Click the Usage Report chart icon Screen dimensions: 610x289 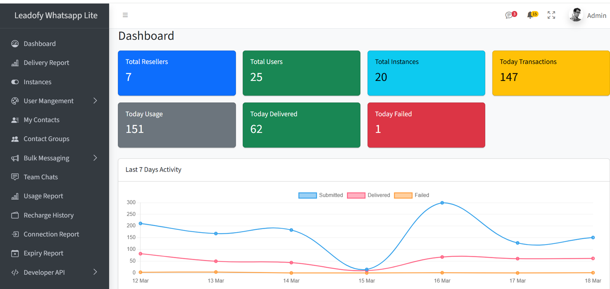coord(15,196)
